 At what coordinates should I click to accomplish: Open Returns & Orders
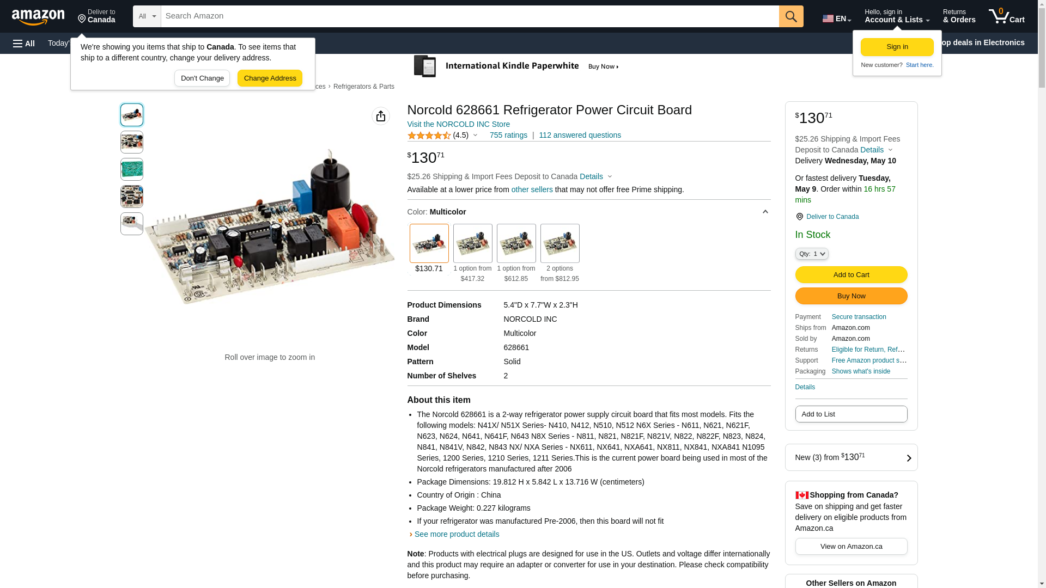pos(959,16)
